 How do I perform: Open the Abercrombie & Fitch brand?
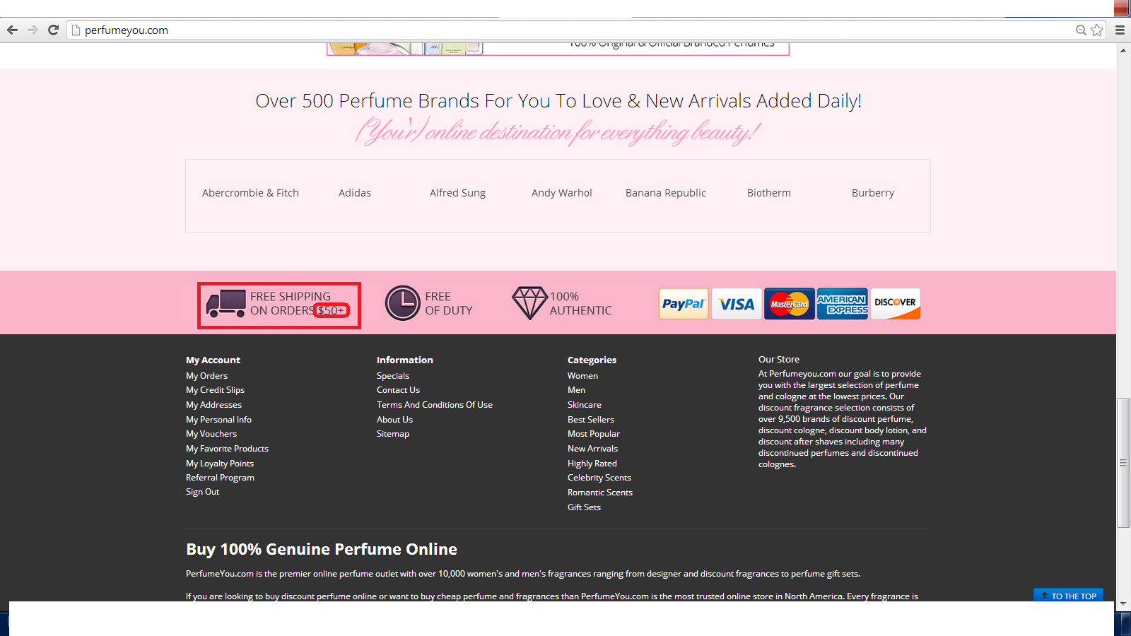(x=250, y=193)
